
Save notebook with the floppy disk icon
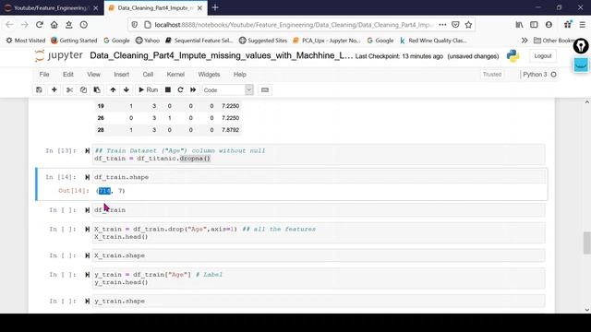[39, 90]
